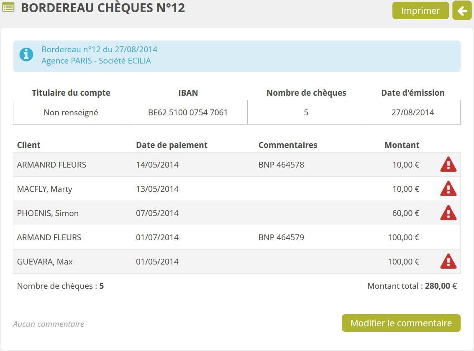Click warning triangle on GUEVARA, Max row
Viewport: 474px width, 351px height.
(x=448, y=262)
